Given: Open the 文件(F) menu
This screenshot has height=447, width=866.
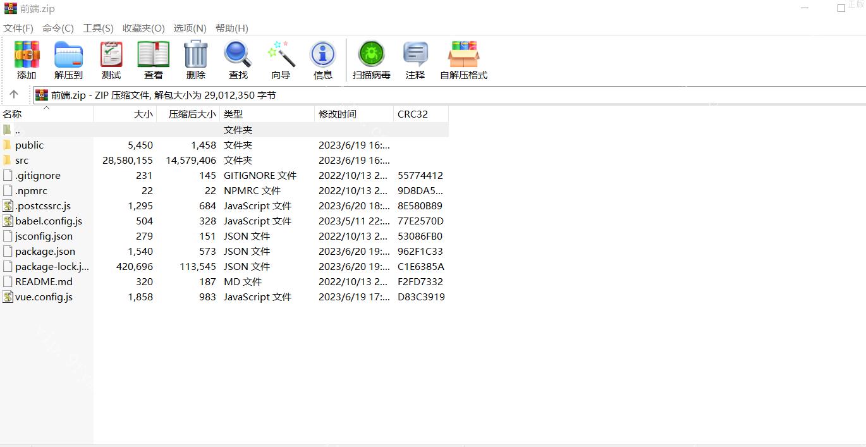Looking at the screenshot, I should 18,28.
